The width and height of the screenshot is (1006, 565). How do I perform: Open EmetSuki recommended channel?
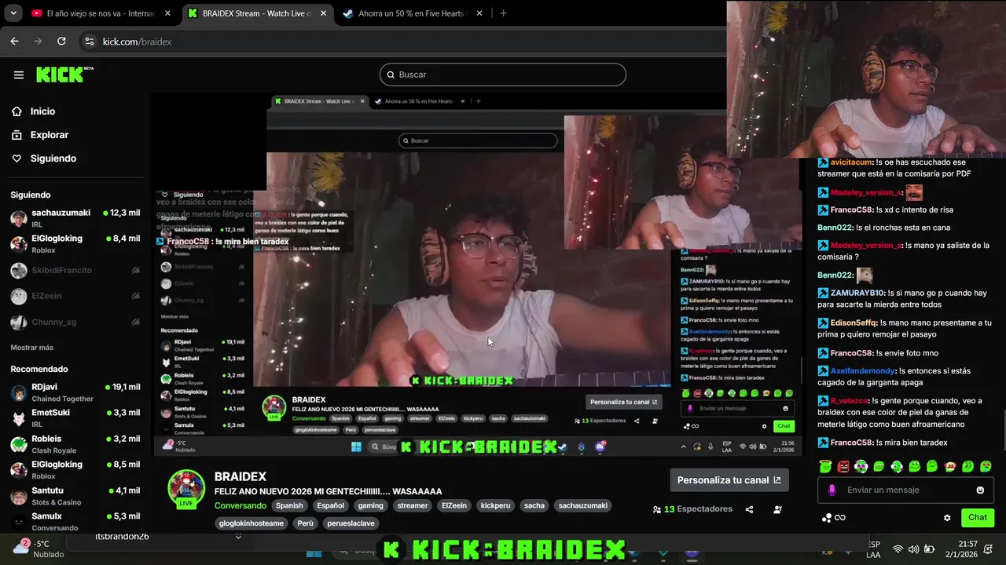click(x=75, y=417)
